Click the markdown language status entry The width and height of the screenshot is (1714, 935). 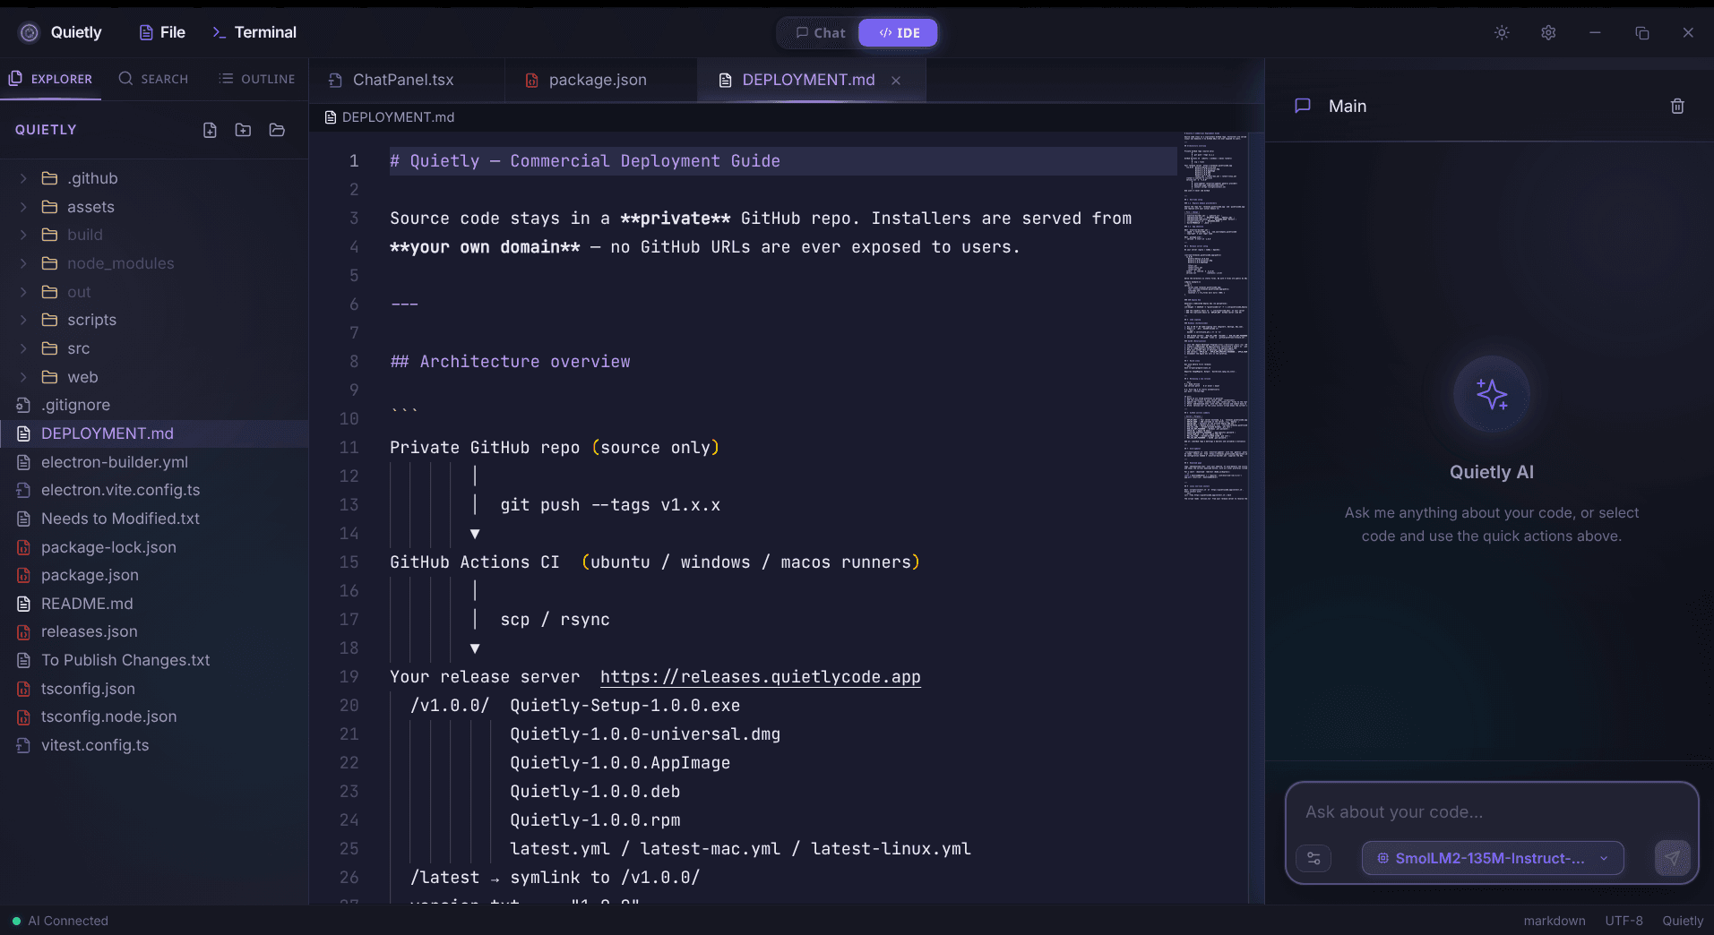1554,921
